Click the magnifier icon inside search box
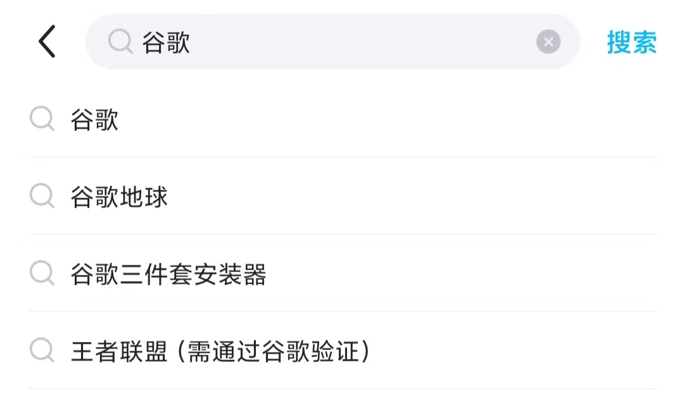684x405 pixels. point(120,42)
